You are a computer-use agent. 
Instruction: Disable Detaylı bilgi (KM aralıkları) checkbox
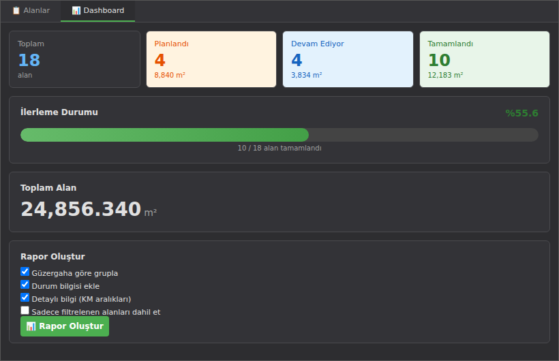tap(25, 298)
